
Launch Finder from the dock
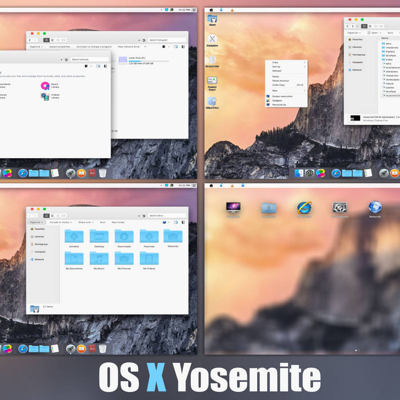pyautogui.click(x=299, y=173)
